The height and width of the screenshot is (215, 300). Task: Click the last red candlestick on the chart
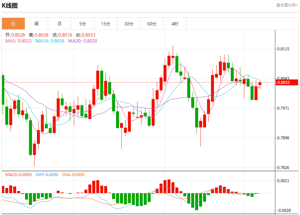[260, 84]
